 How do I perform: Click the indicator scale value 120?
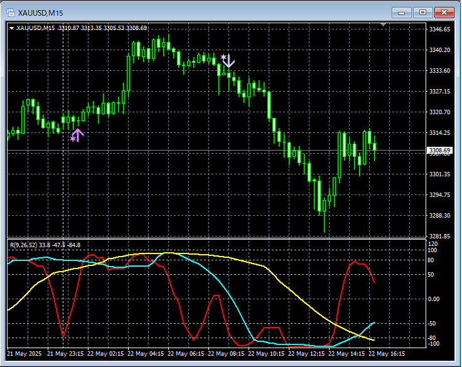tap(433, 244)
